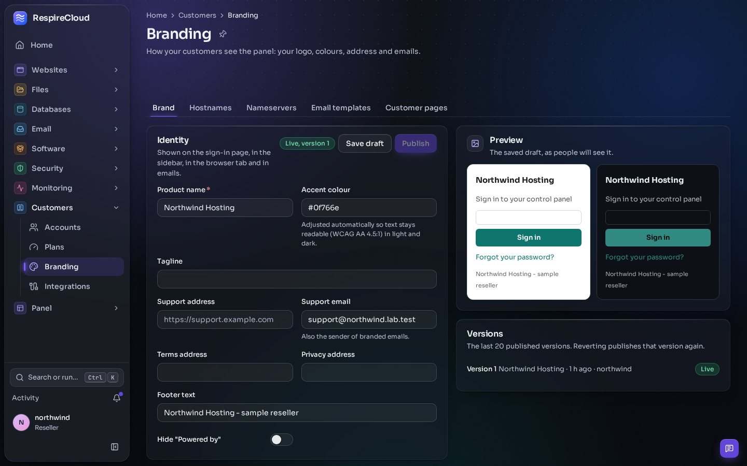Open the chat widget icon

point(729,448)
